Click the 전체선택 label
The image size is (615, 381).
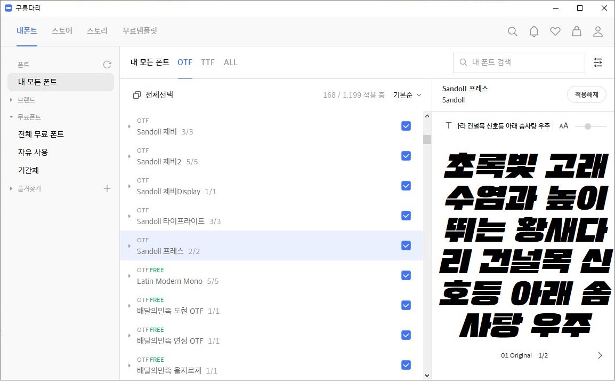tap(159, 94)
